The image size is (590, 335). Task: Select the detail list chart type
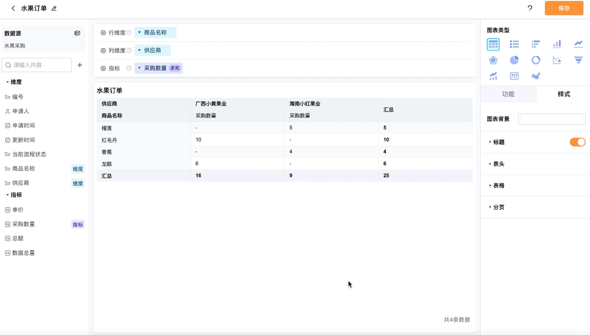[514, 44]
